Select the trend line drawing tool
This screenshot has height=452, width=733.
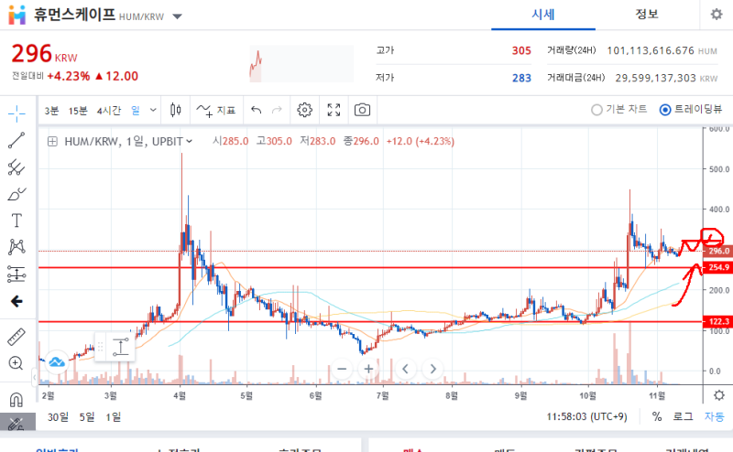tap(16, 140)
